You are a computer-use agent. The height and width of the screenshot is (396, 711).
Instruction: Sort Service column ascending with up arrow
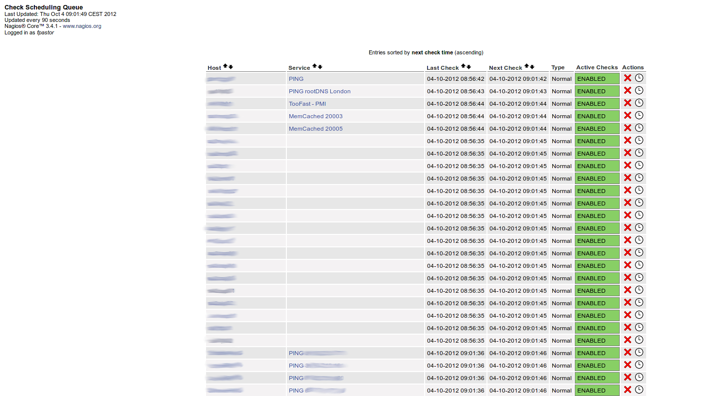[x=314, y=66]
